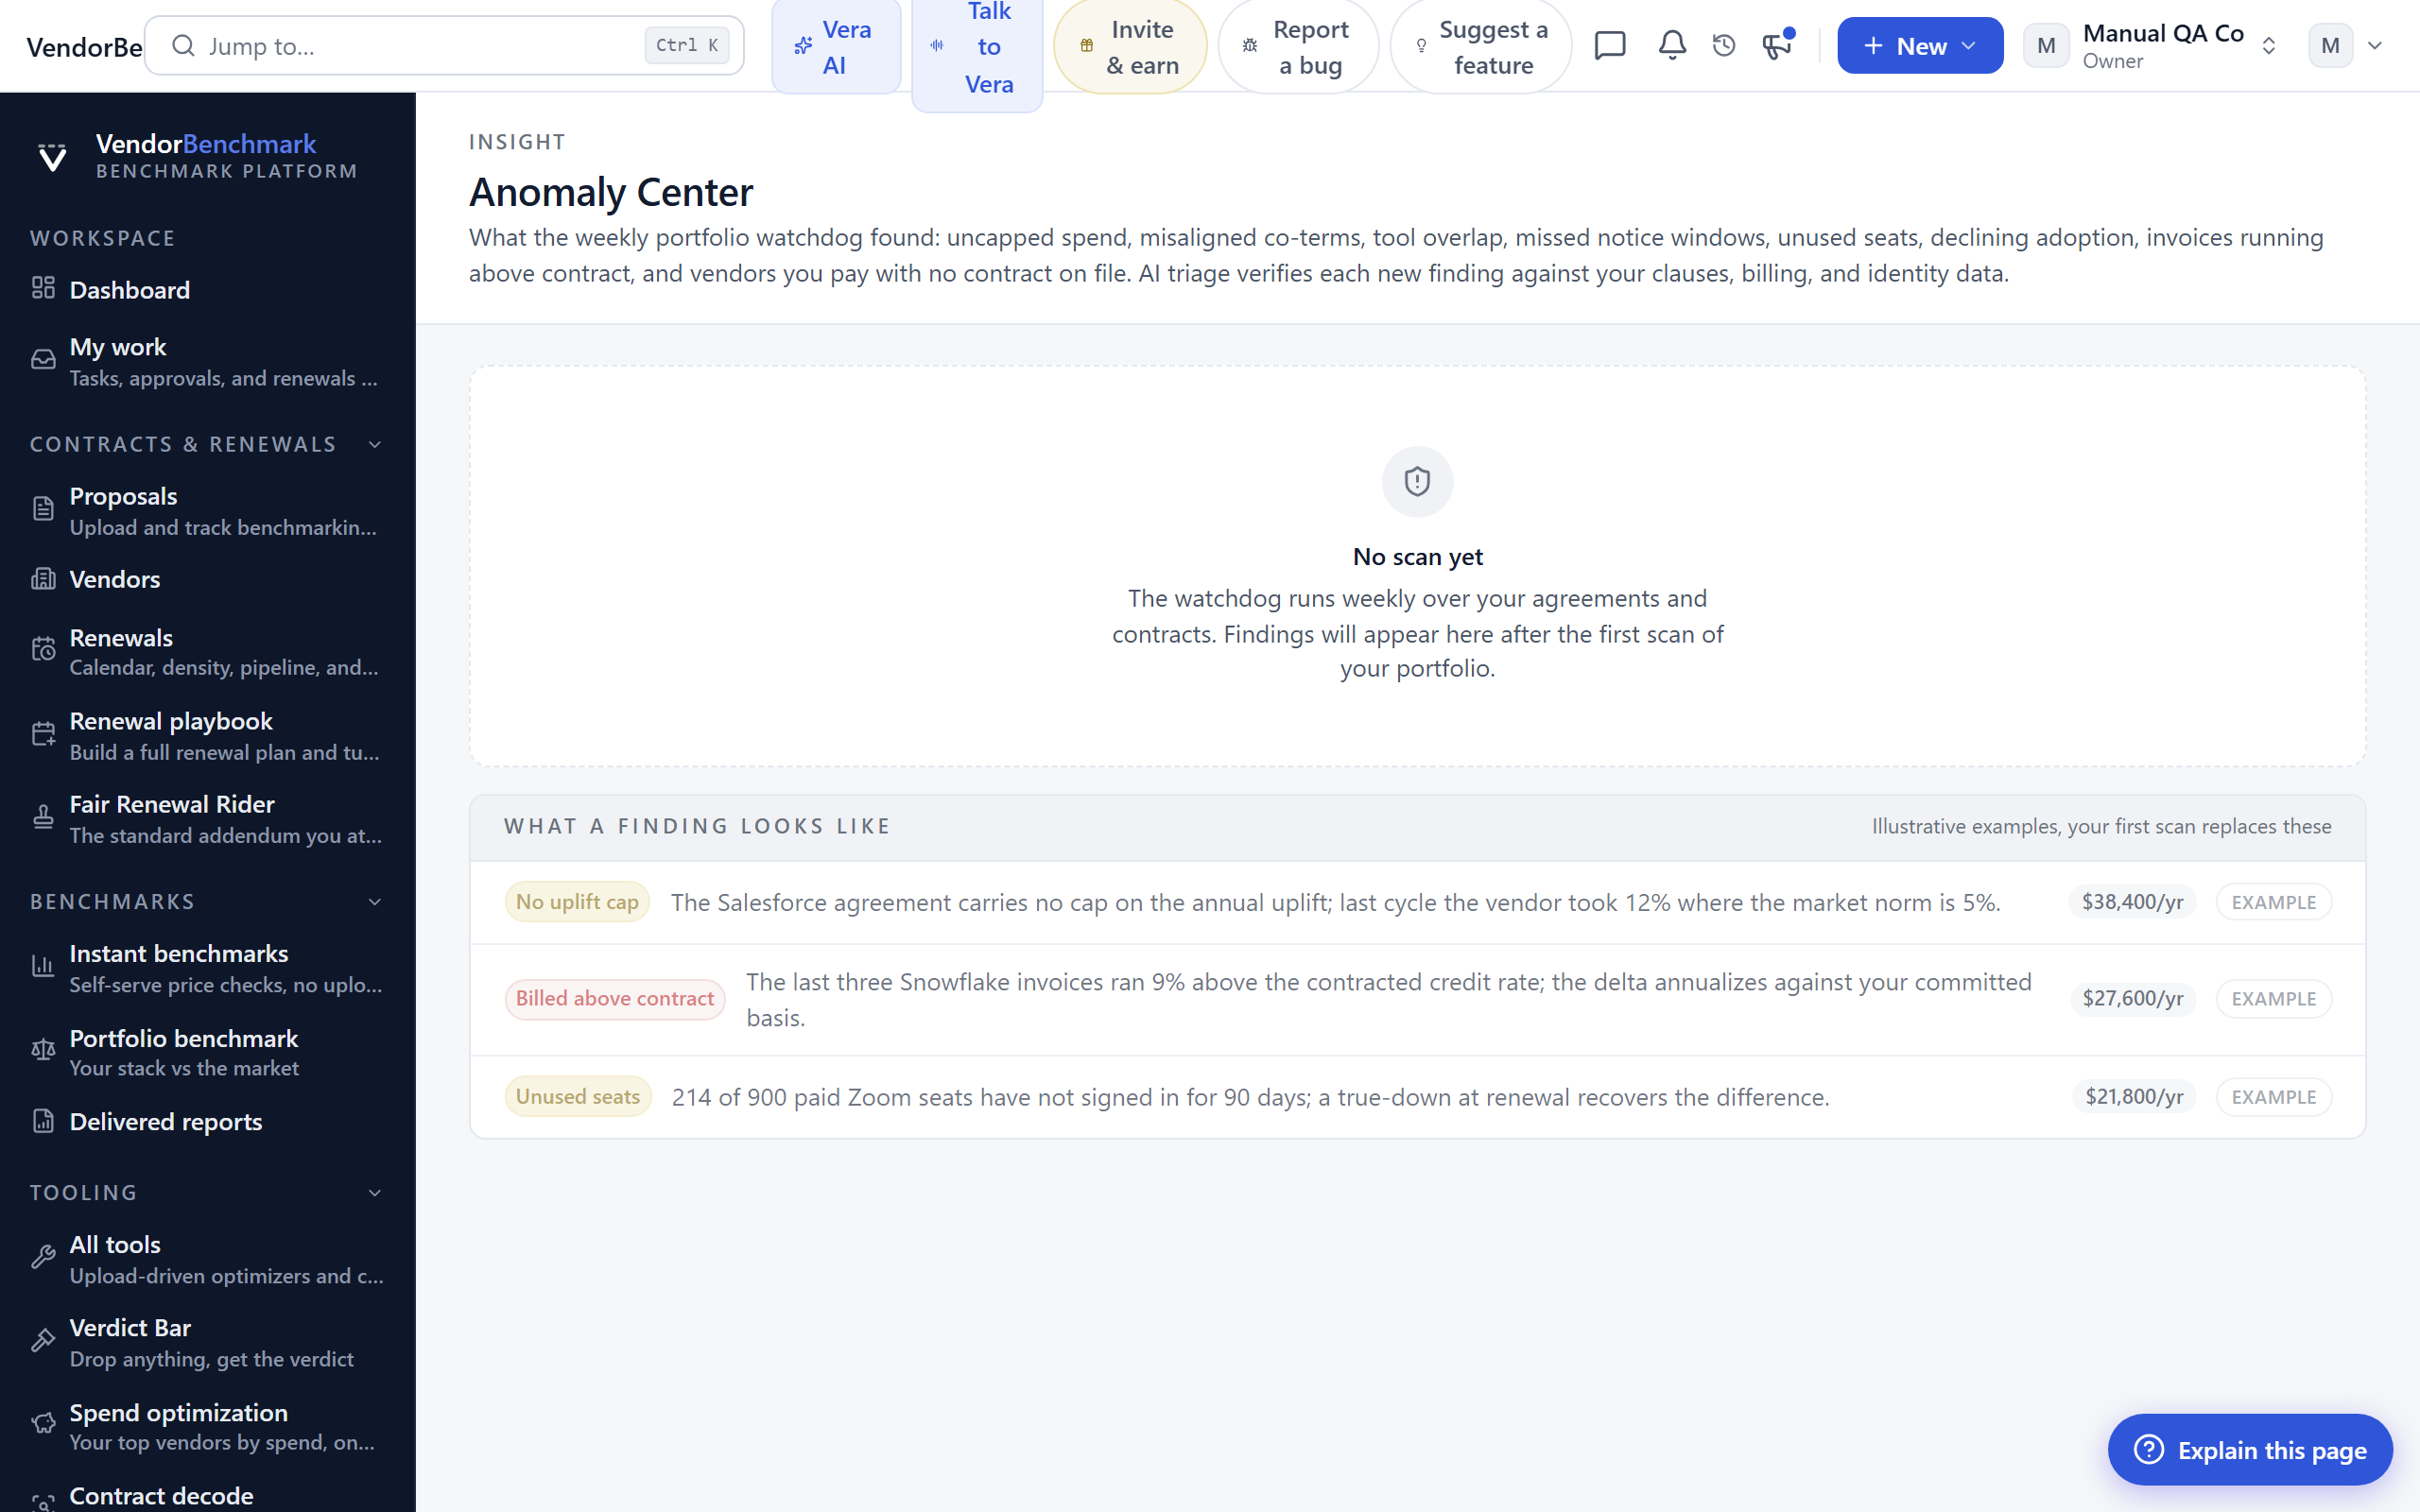Open the chat messages icon

pyautogui.click(x=1609, y=46)
